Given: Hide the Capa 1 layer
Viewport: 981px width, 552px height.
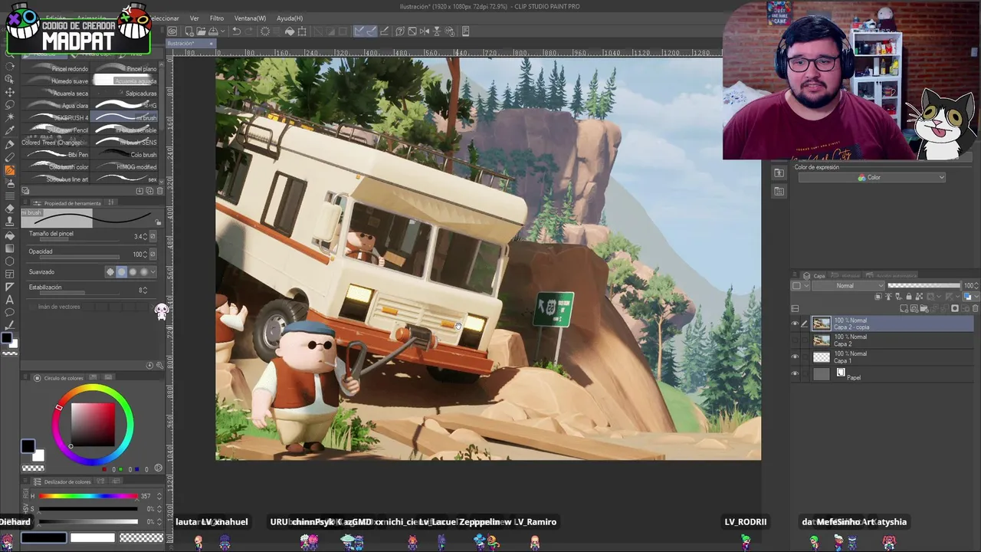Looking at the screenshot, I should pos(795,356).
